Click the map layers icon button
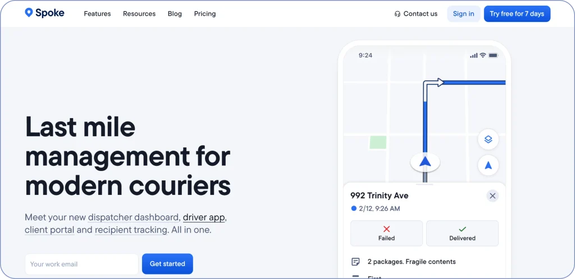 pyautogui.click(x=488, y=139)
